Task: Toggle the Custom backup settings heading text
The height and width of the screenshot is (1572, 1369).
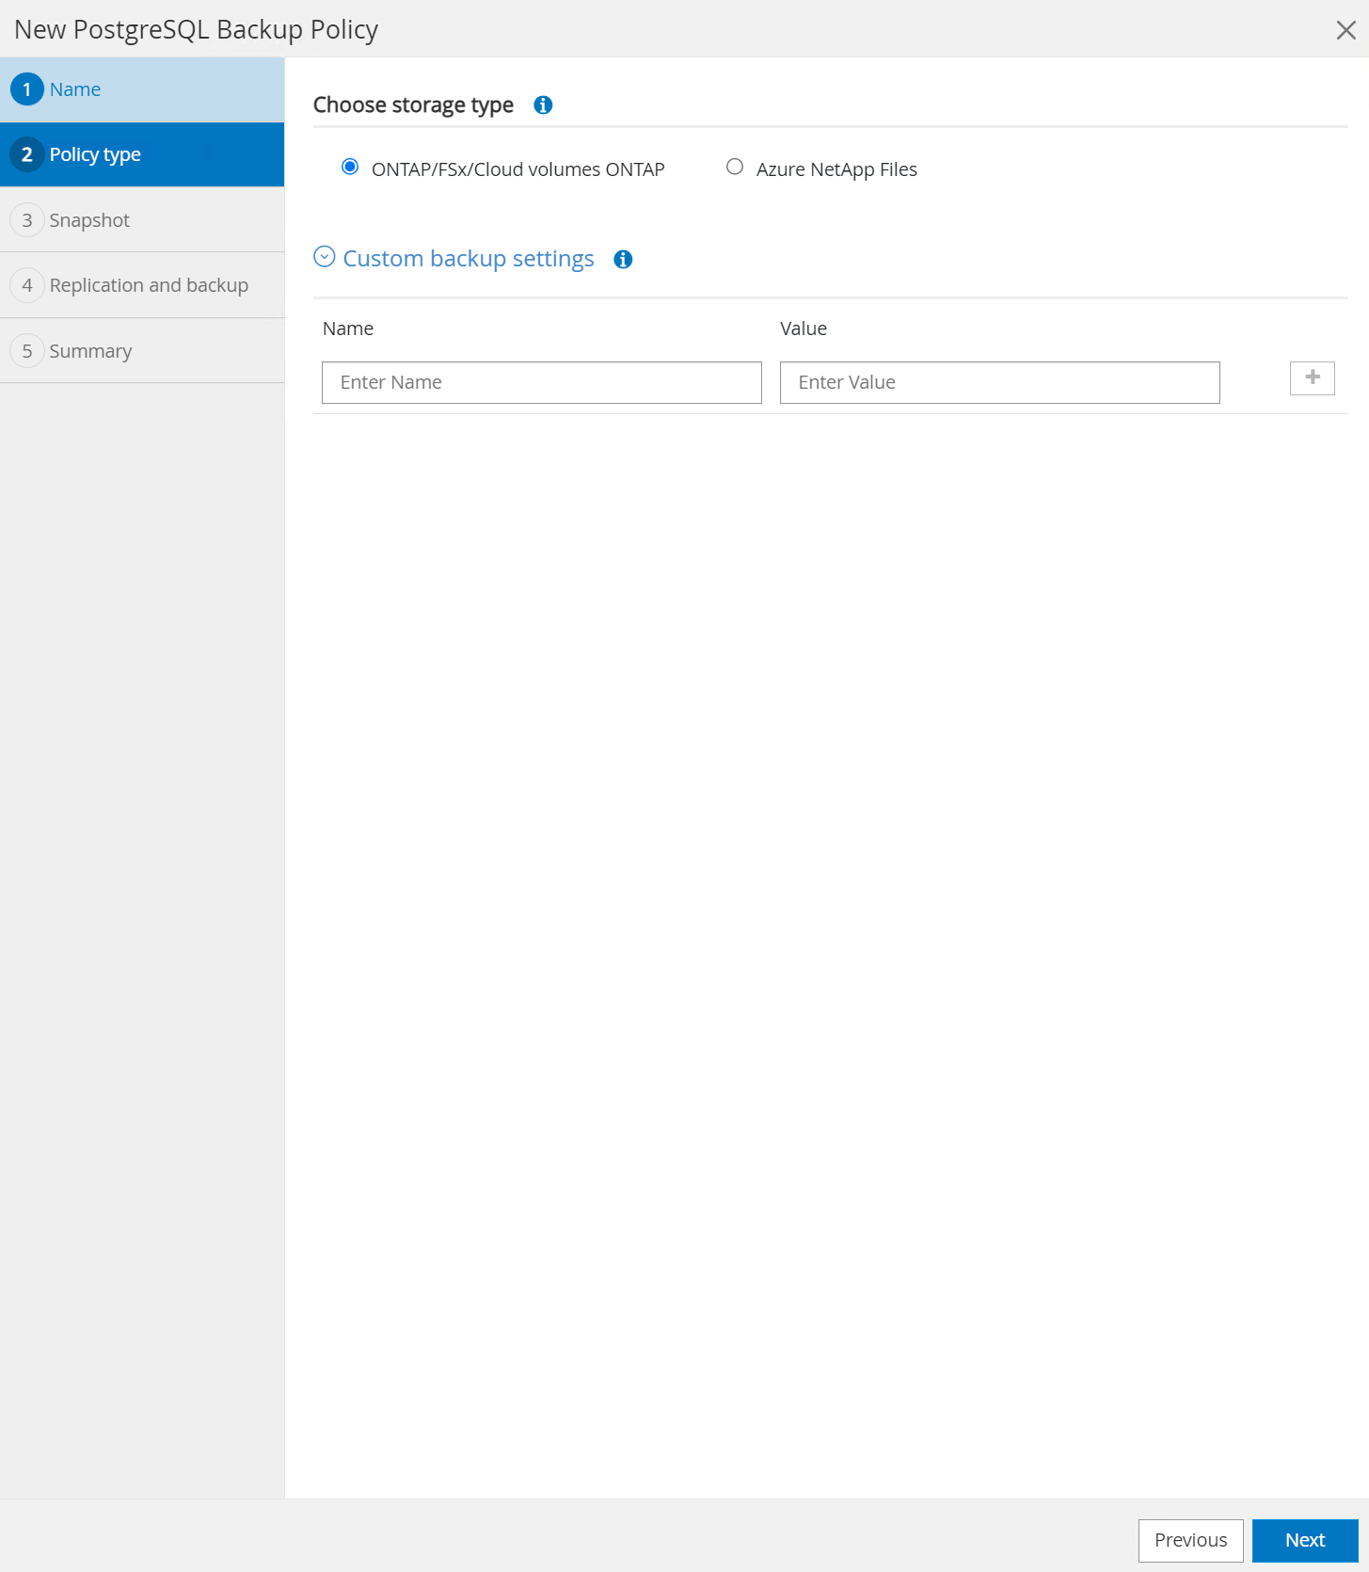Action: point(468,259)
